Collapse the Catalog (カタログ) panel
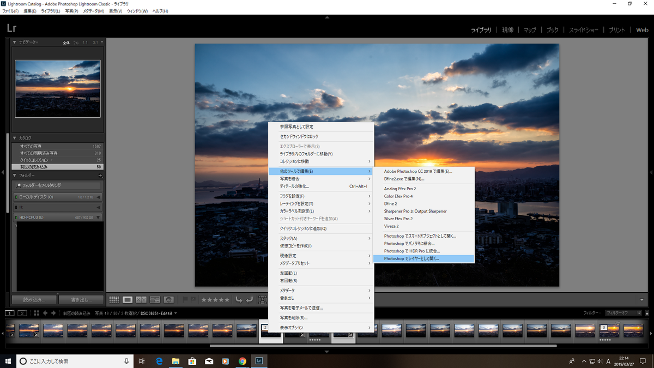Screen dimensions: 654x368 point(15,138)
